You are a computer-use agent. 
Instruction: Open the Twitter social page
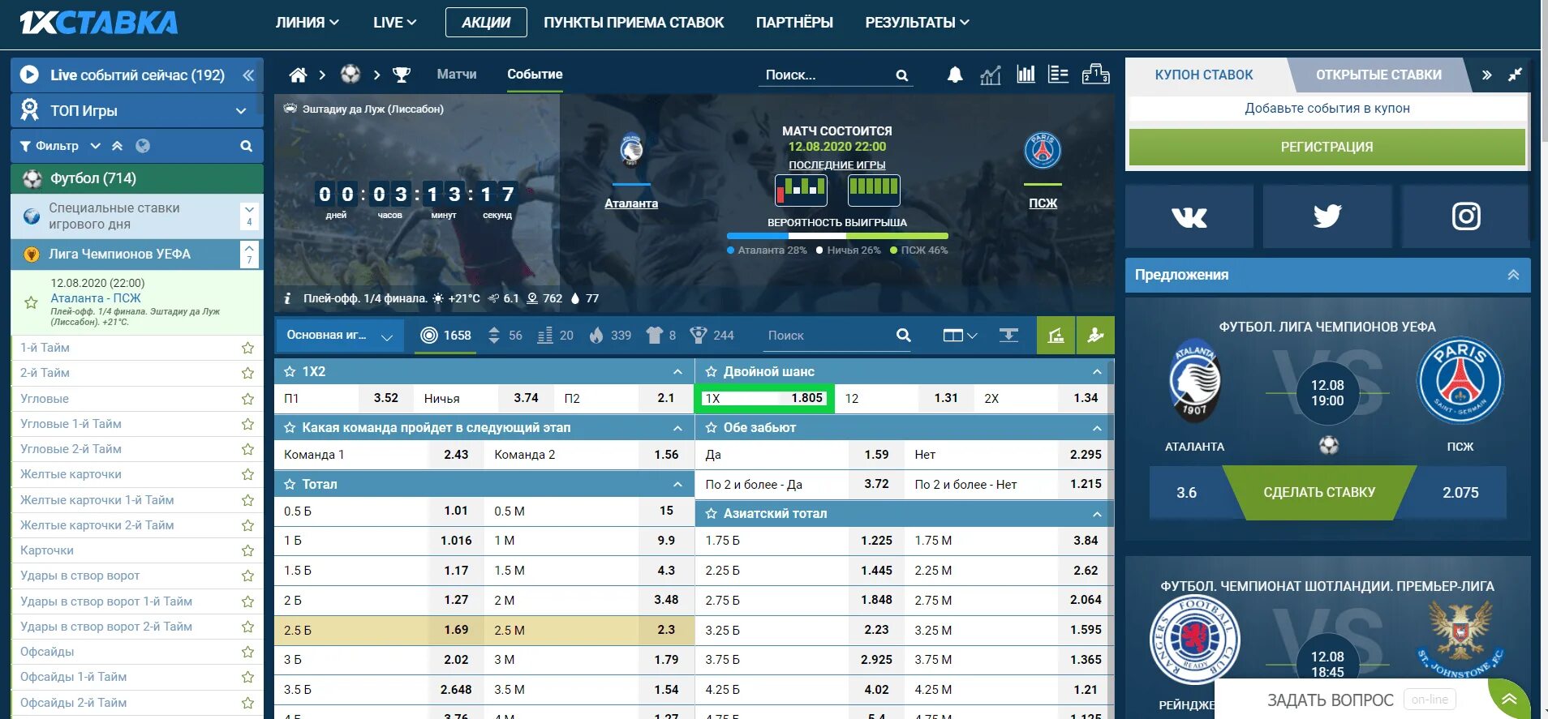point(1327,216)
